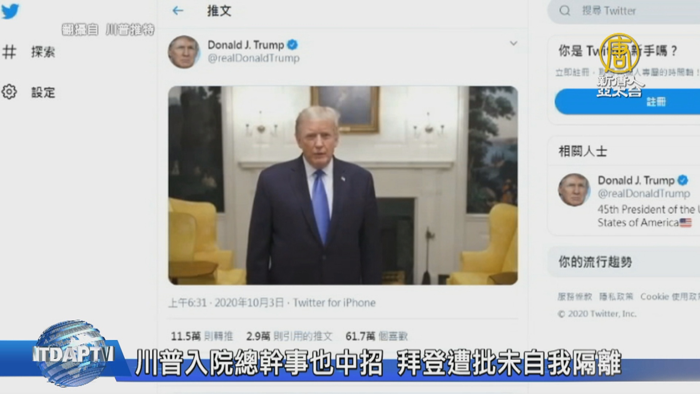Open the 探索 hashtag icon
Image resolution: width=700 pixels, height=394 pixels.
(x=9, y=52)
